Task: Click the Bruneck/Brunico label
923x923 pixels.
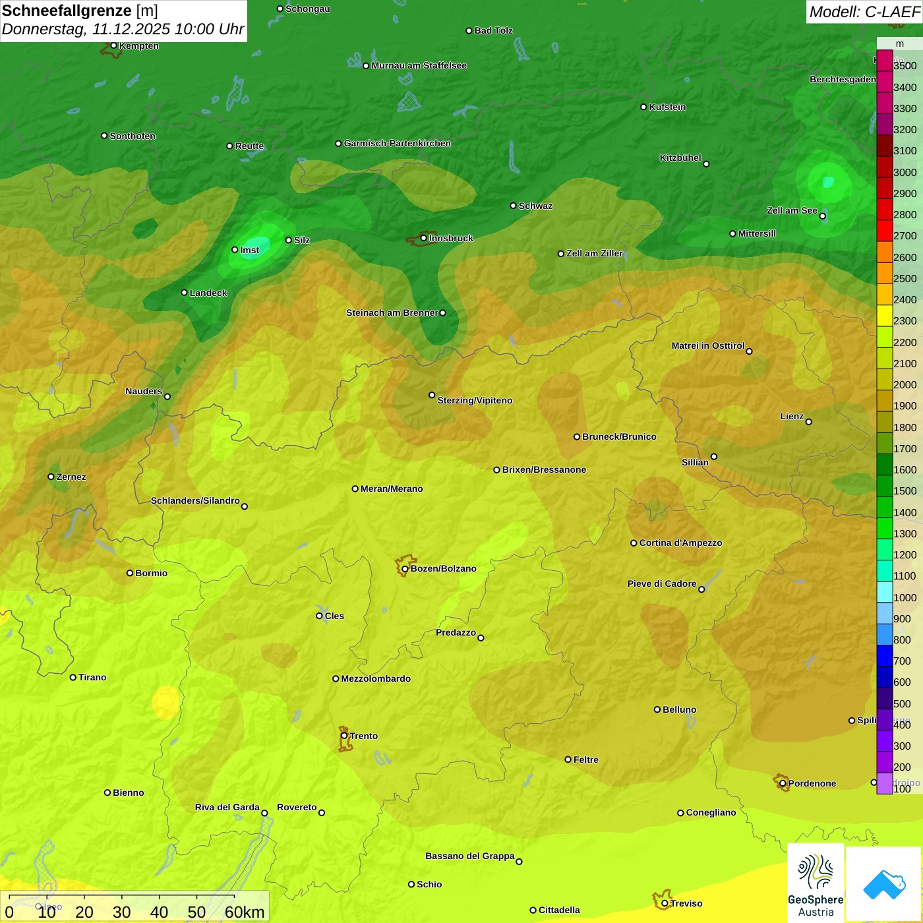Action: coord(619,436)
